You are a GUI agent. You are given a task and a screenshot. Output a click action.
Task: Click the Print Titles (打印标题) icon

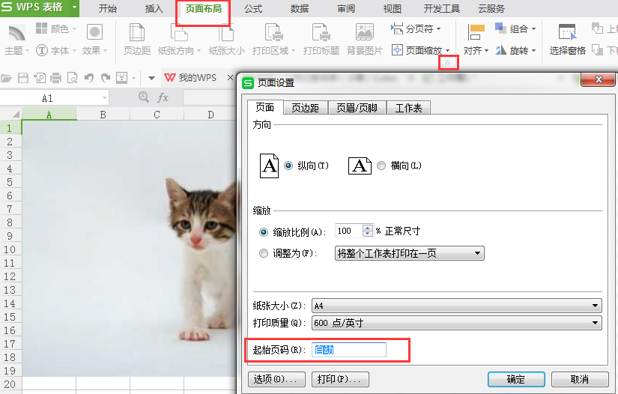click(x=321, y=34)
